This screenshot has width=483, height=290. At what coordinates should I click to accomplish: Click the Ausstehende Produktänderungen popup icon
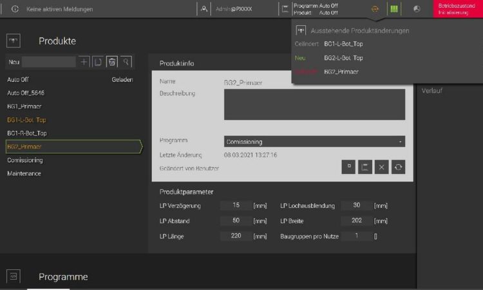point(301,30)
